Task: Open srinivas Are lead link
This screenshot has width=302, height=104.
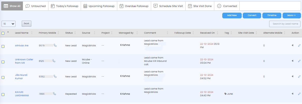Action: (22, 46)
